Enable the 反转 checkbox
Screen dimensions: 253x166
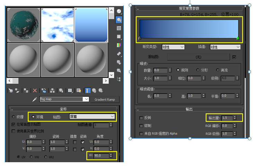141,118
